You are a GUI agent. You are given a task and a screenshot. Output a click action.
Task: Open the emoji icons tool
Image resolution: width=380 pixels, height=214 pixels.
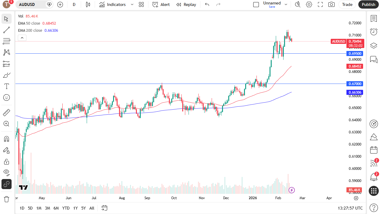tap(7, 98)
